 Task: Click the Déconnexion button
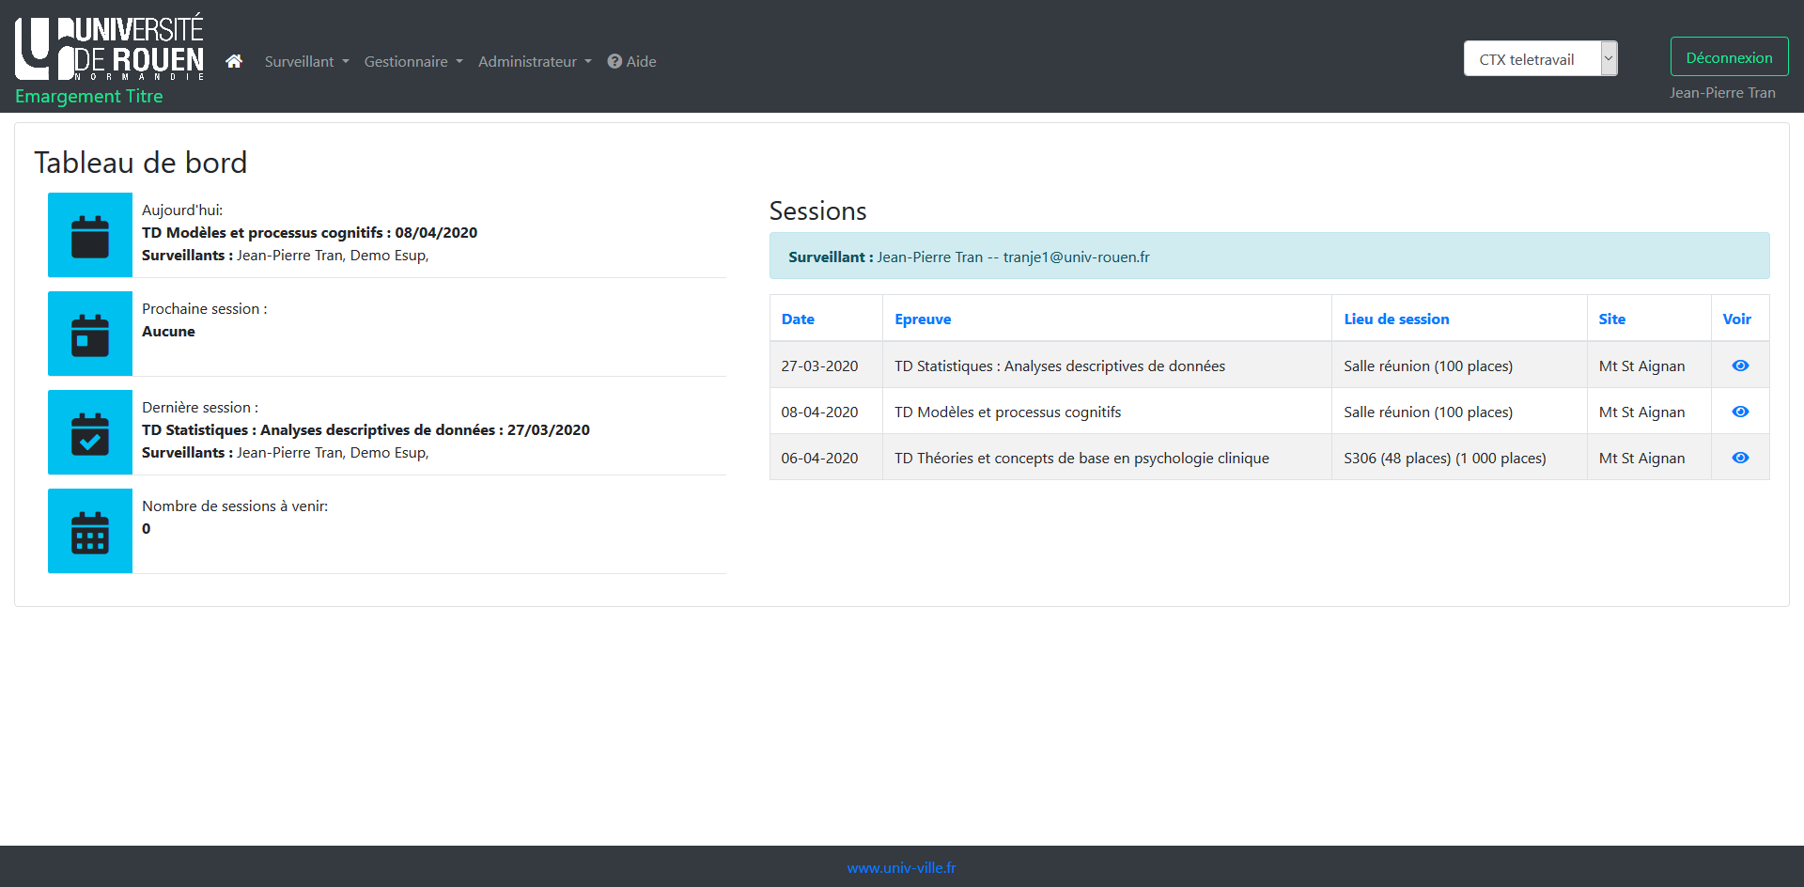1729,57
